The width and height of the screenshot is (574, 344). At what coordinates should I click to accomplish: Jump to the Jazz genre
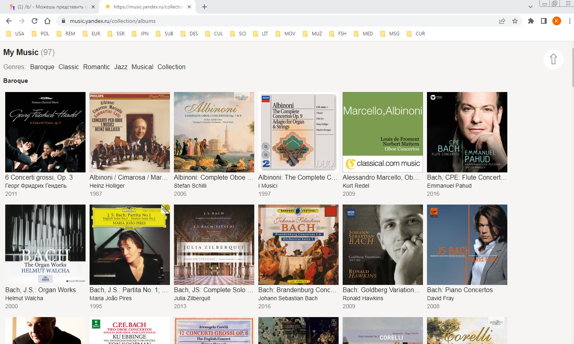point(121,67)
